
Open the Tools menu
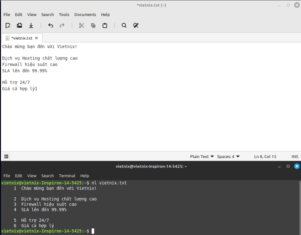pos(64,14)
